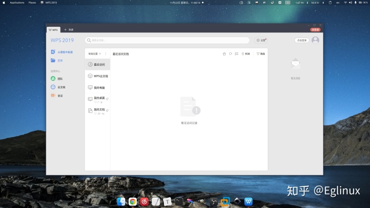Select My Documents location
The width and height of the screenshot is (370, 208).
(x=98, y=111)
